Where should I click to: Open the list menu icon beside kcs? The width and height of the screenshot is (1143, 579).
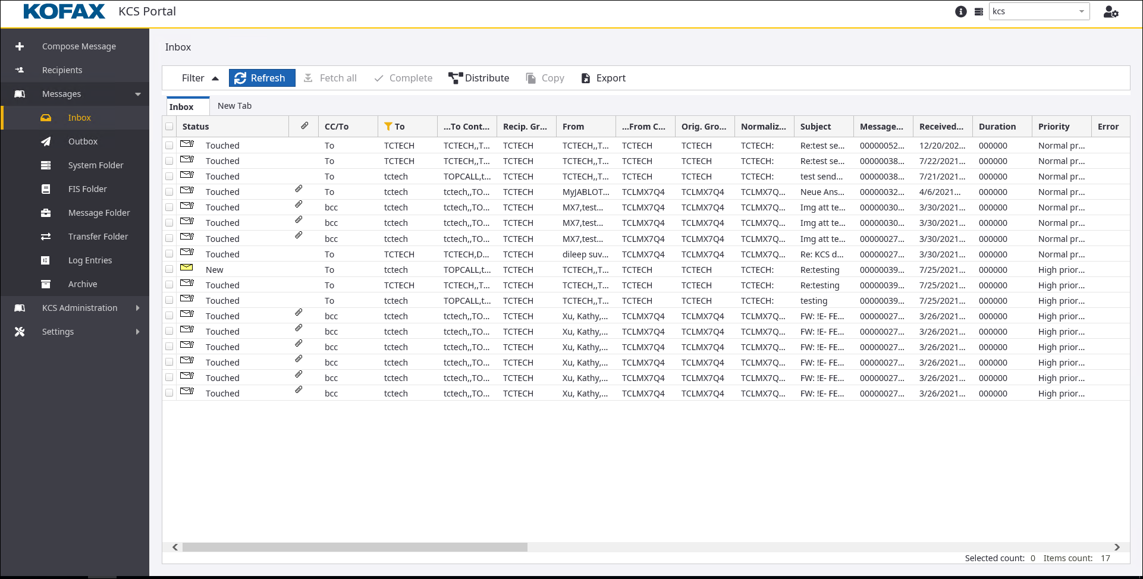tap(979, 11)
